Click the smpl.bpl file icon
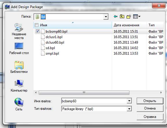Image resolution: width=167 pixels, height=128 pixels. (x=43, y=53)
